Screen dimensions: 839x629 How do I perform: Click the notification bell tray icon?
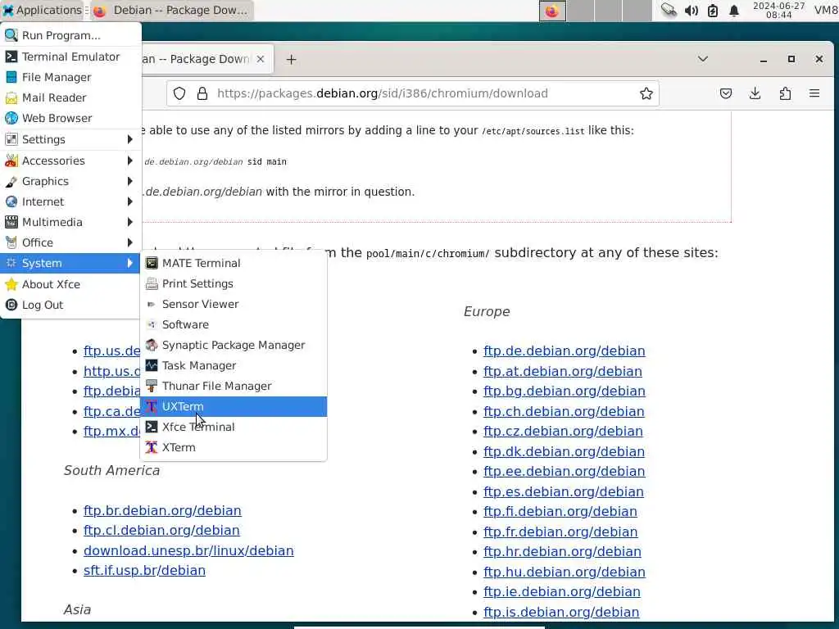coord(734,10)
